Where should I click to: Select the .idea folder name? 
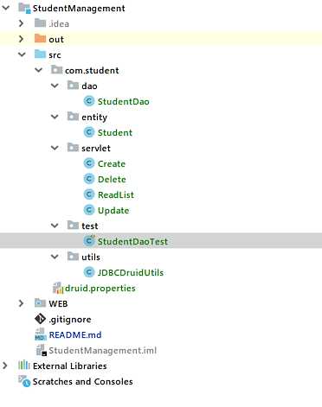point(59,23)
